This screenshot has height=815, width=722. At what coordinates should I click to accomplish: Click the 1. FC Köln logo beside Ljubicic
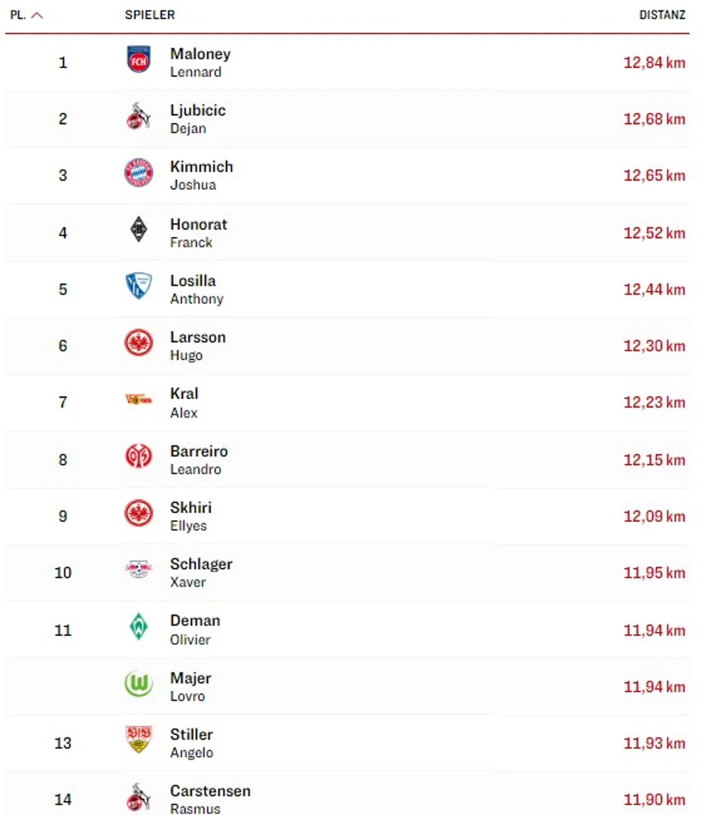pyautogui.click(x=138, y=116)
